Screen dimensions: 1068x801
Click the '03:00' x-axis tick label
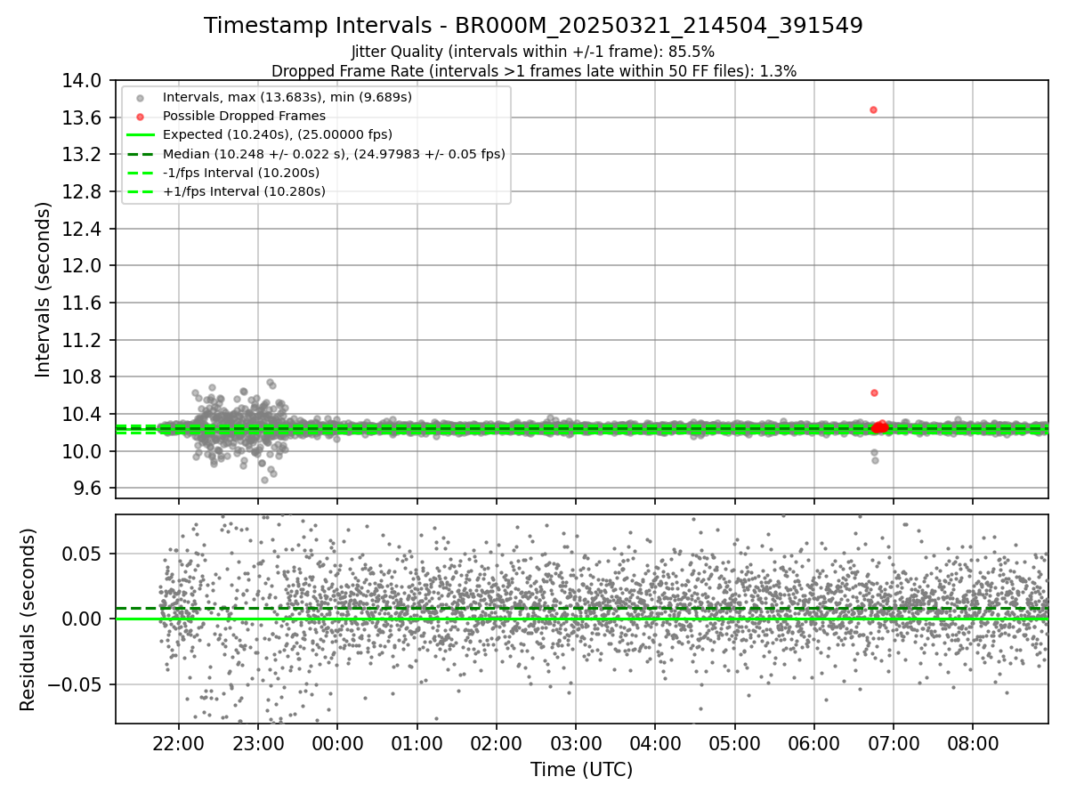point(576,744)
